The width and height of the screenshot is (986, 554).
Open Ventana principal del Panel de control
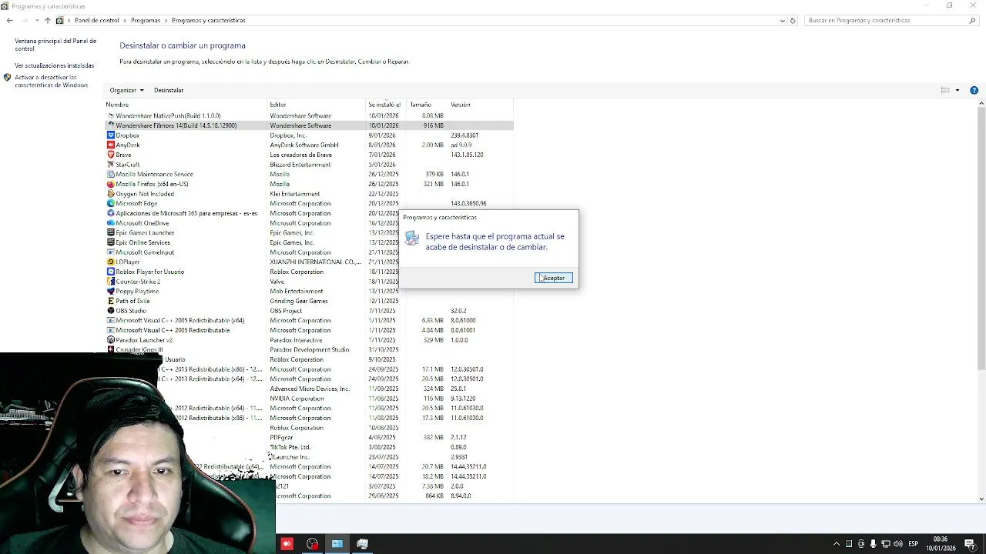coord(55,45)
